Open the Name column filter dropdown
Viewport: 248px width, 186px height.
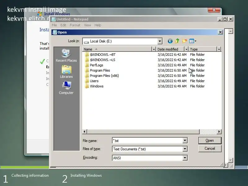(153, 49)
